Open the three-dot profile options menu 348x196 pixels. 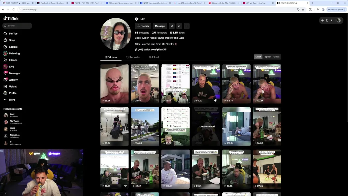[187, 26]
